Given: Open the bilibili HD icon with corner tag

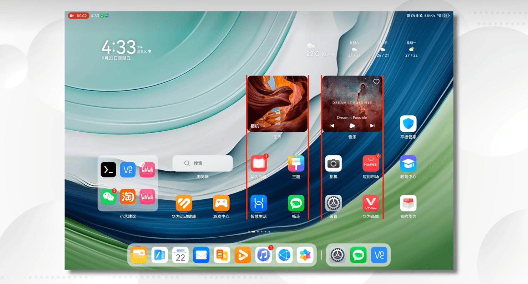Looking at the screenshot, I should pyautogui.click(x=147, y=169).
